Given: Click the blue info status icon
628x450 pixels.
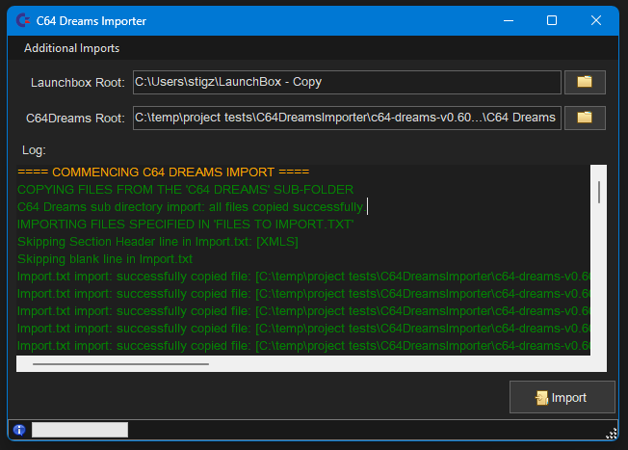Looking at the screenshot, I should coord(19,430).
